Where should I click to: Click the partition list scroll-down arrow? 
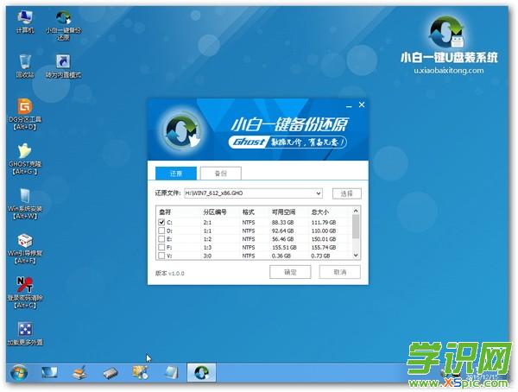click(356, 256)
